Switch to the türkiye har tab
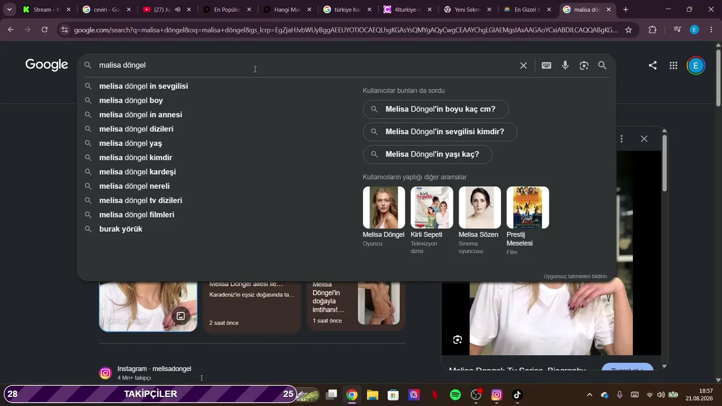722x406 pixels. (x=348, y=10)
